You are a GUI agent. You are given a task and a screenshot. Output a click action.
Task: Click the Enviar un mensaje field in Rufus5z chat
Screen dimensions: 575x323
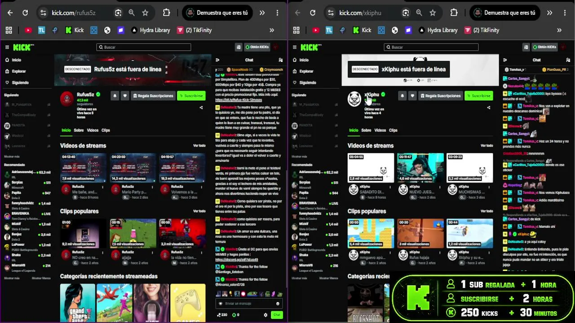click(248, 304)
